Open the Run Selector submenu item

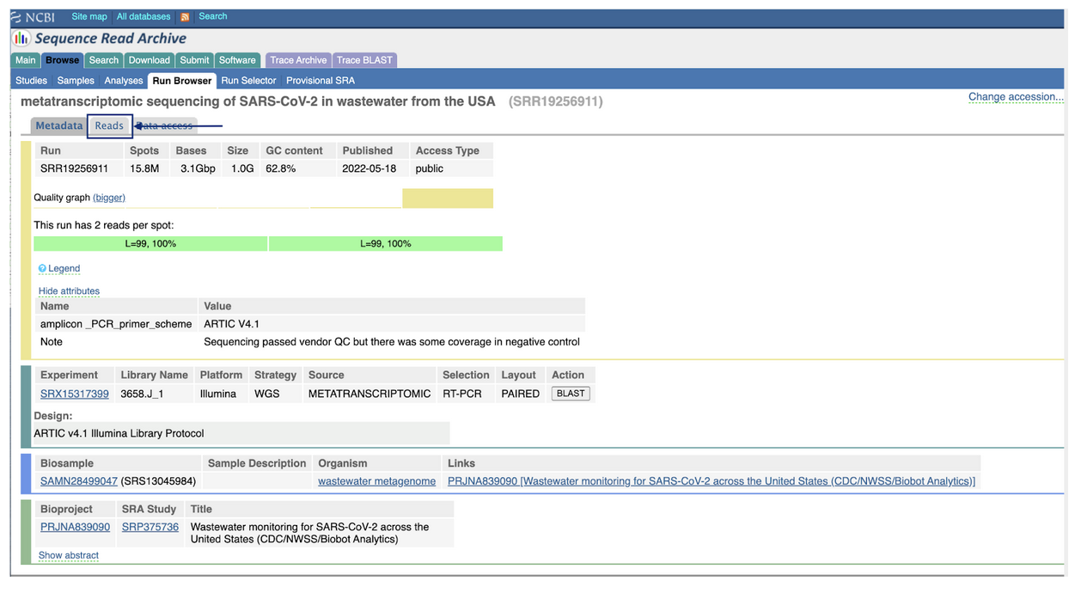point(248,81)
